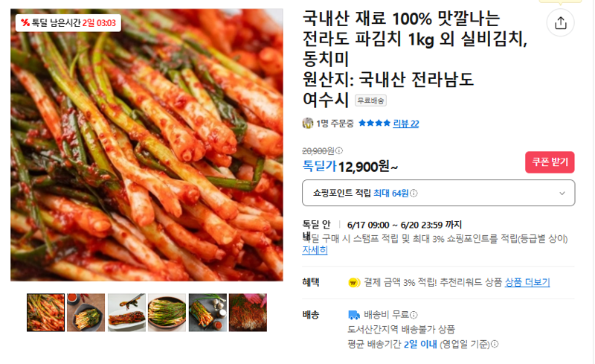Click info icon beside 배송비 무료
Screen dimensions: 595x364
414,315
